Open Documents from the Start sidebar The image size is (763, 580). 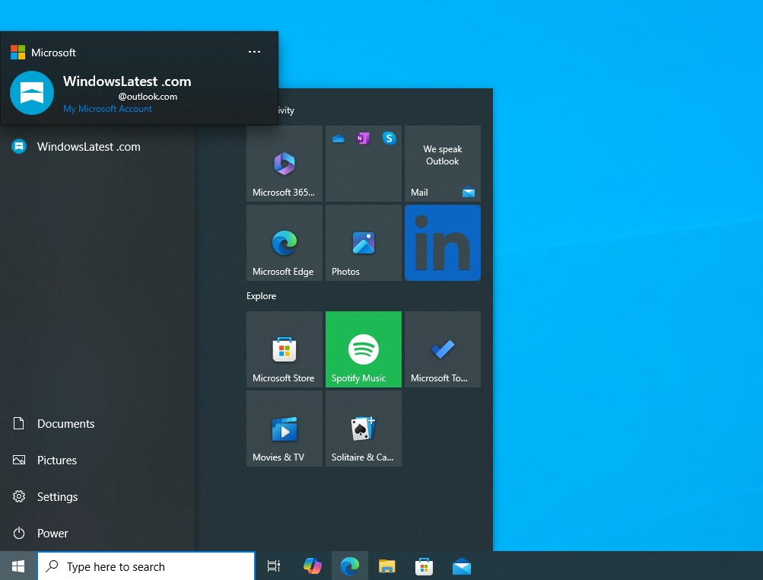[65, 423]
